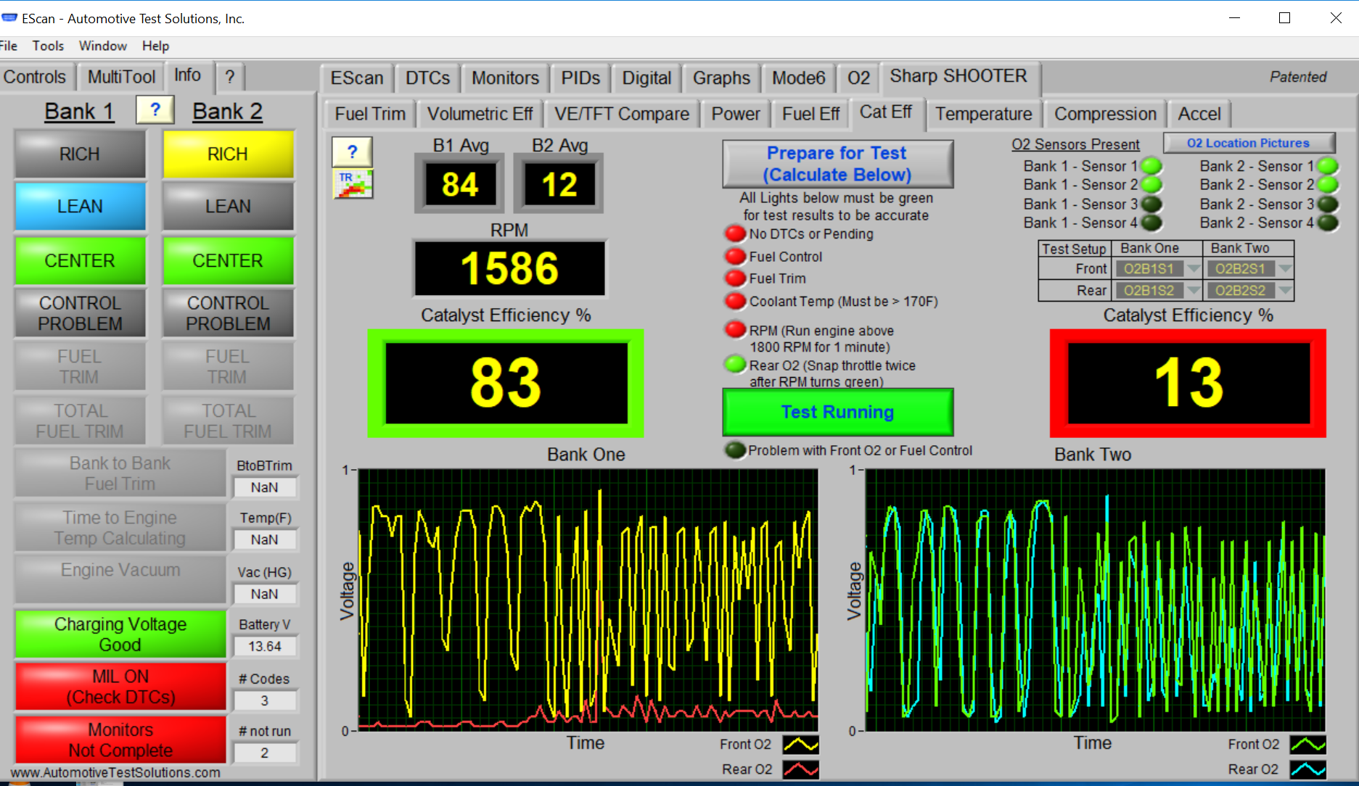Click the RPM readout display
The image size is (1359, 786).
(509, 268)
